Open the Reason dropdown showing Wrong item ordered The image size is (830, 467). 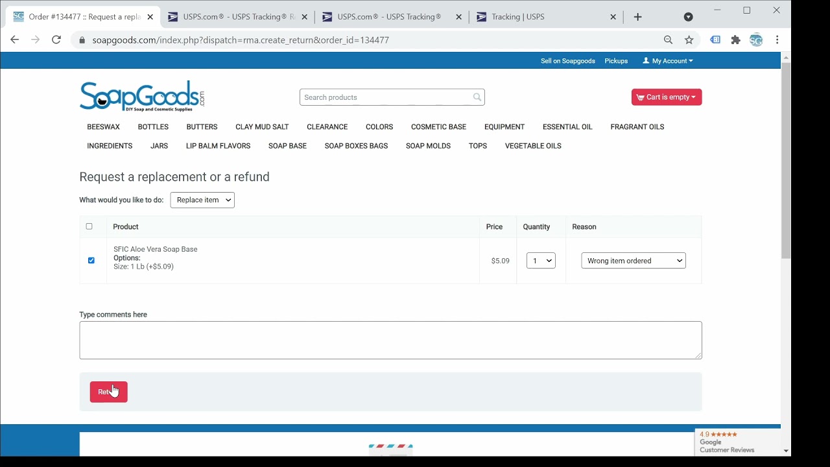pos(634,261)
